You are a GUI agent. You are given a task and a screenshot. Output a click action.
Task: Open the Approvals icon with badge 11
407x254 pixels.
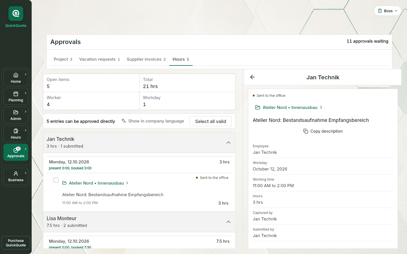click(x=16, y=150)
